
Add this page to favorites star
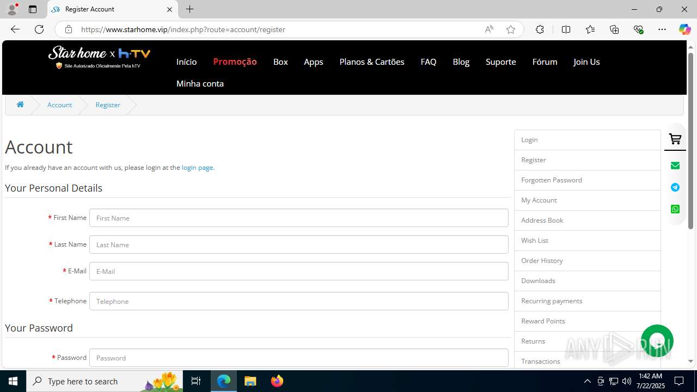pyautogui.click(x=510, y=29)
